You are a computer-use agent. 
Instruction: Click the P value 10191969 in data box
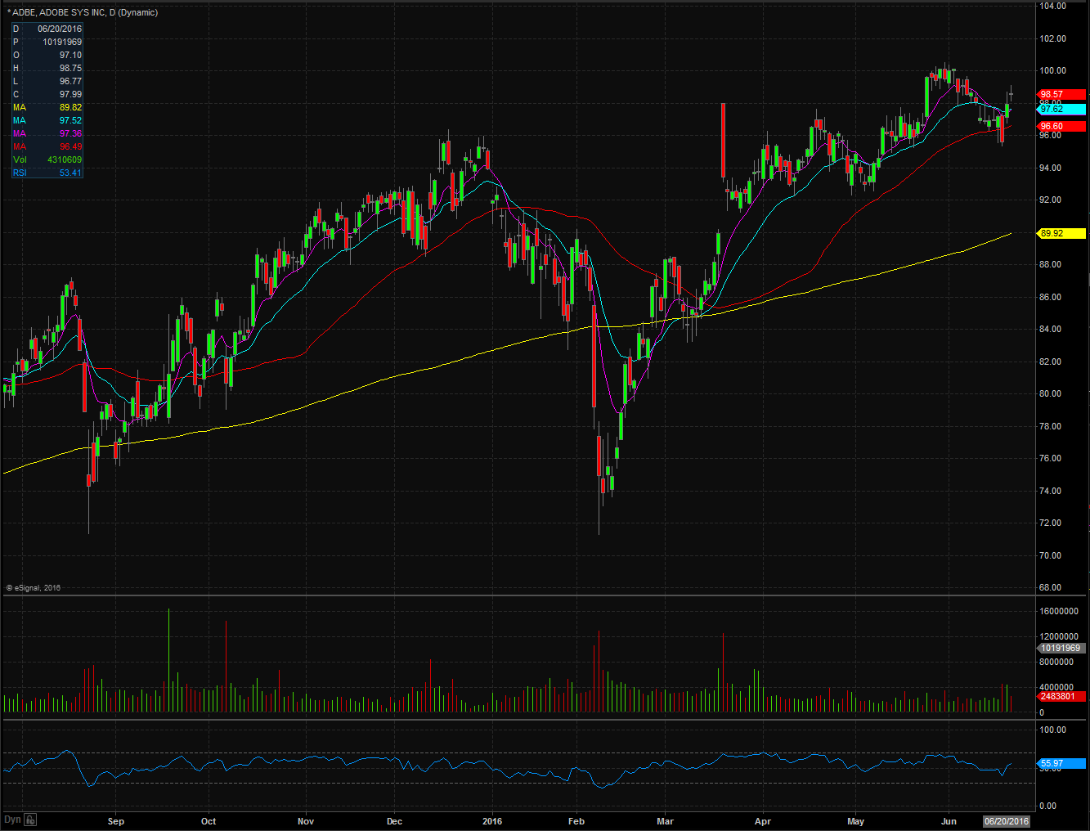pos(62,42)
